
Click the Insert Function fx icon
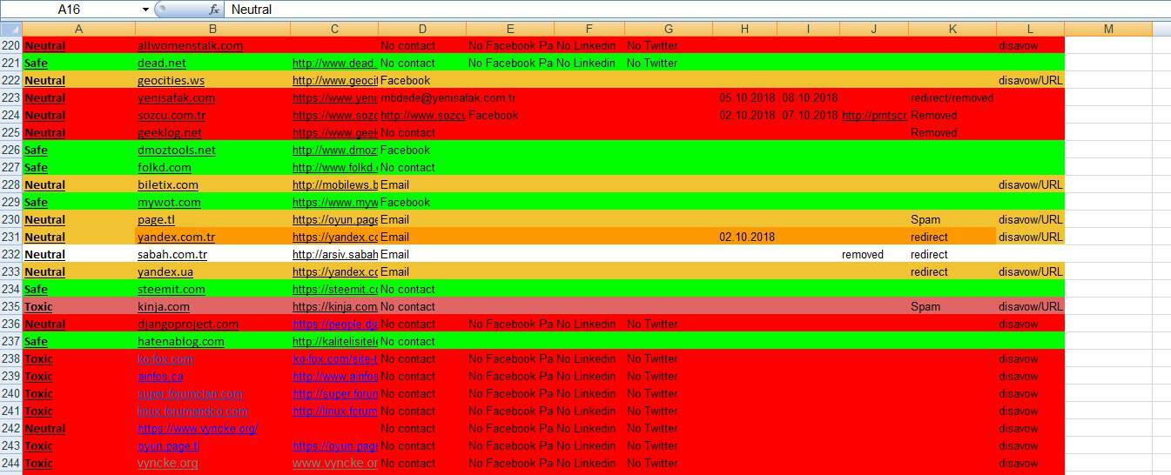click(x=214, y=10)
